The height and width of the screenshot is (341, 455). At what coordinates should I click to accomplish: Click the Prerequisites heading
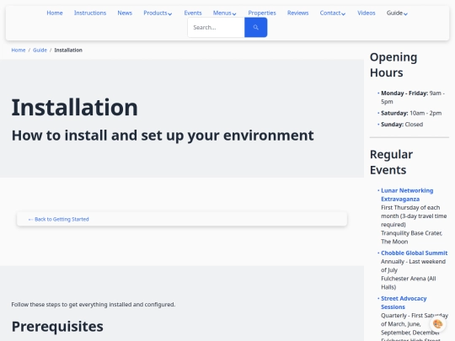pyautogui.click(x=57, y=327)
